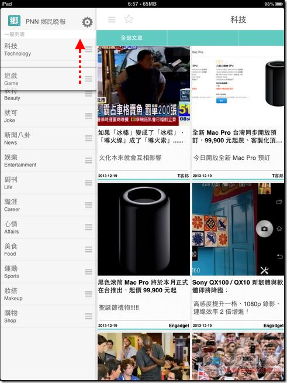Toggle the hamburger menu in article header

tap(112, 19)
